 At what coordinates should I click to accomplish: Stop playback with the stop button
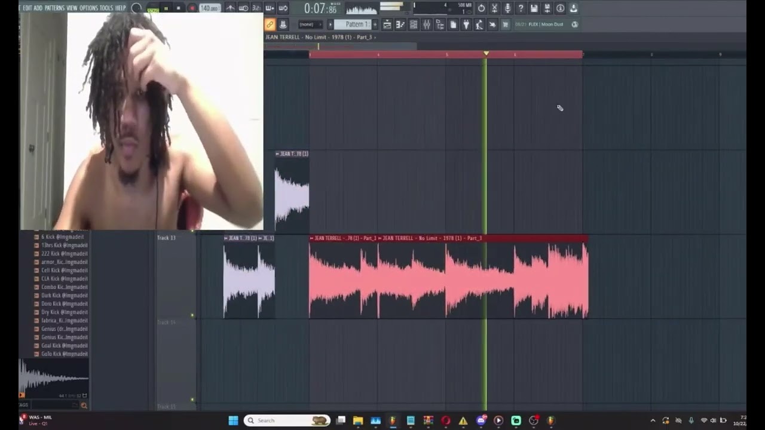(178, 8)
